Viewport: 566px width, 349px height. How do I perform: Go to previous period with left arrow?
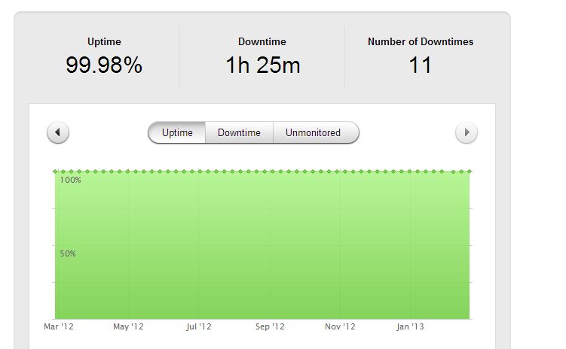[58, 132]
